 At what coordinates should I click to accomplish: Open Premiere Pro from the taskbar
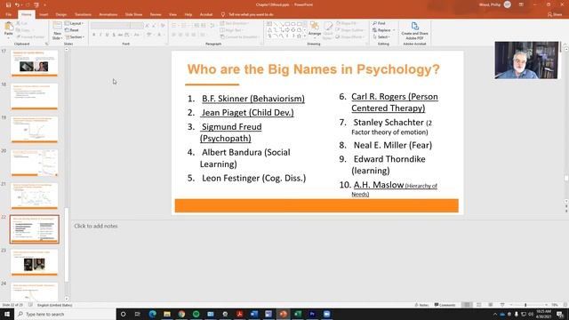coord(312,314)
